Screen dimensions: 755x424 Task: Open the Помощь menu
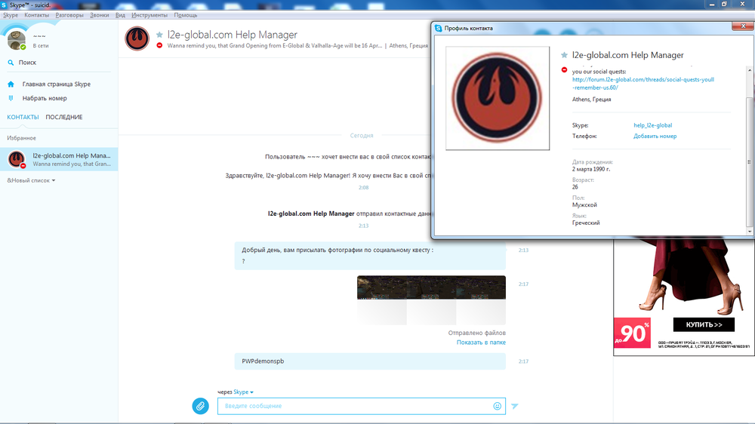tap(186, 15)
